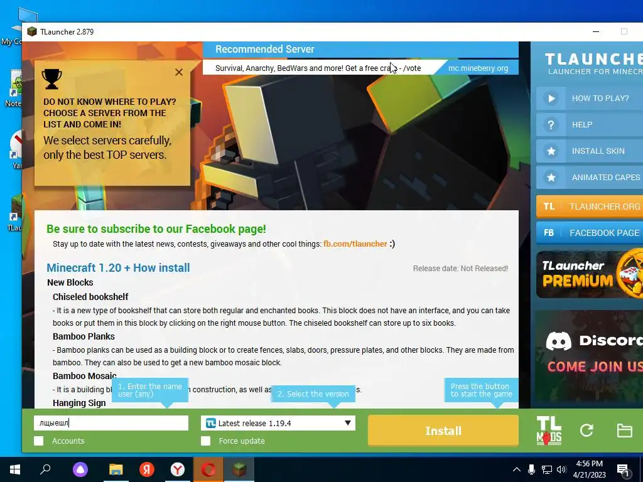
Task: Click the Release date: Not Released text
Action: click(x=460, y=269)
